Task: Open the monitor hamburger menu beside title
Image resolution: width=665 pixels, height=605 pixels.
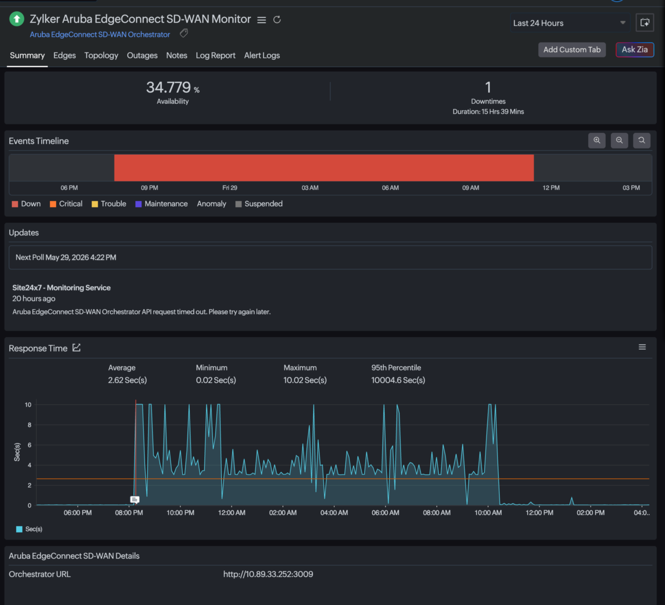Action: click(x=262, y=20)
